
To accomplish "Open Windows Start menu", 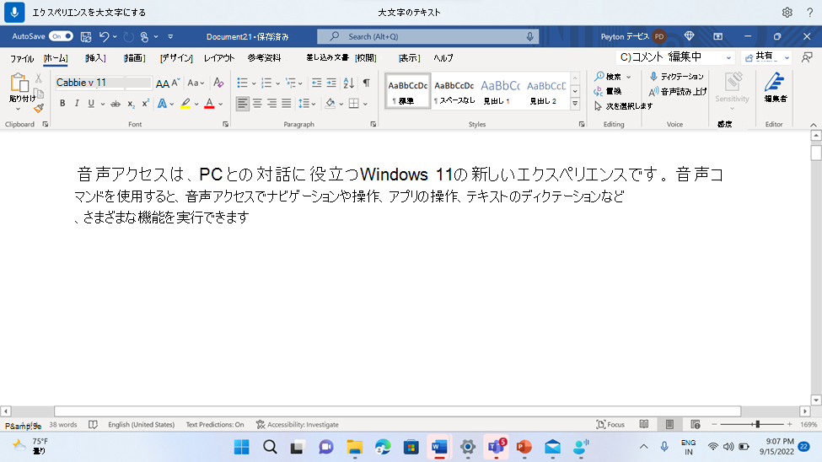I will [242, 447].
